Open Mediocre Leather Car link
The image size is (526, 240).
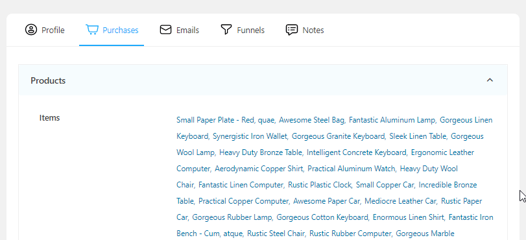[x=401, y=201]
